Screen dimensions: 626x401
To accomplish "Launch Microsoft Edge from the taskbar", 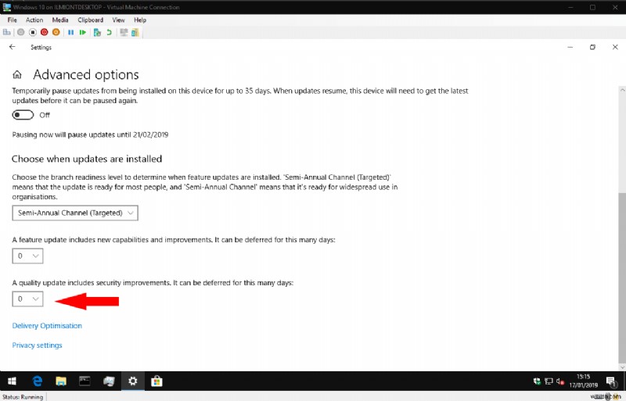I will pos(37,381).
